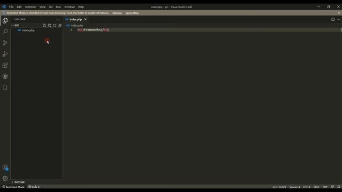Open the Source Control view
Image resolution: width=342 pixels, height=192 pixels.
(5, 43)
